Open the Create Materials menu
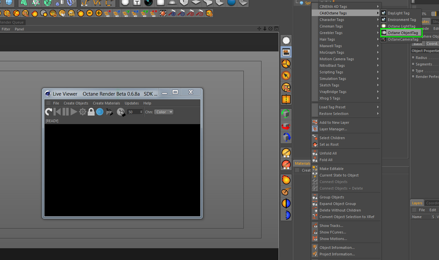This screenshot has width=439, height=260. click(x=106, y=103)
